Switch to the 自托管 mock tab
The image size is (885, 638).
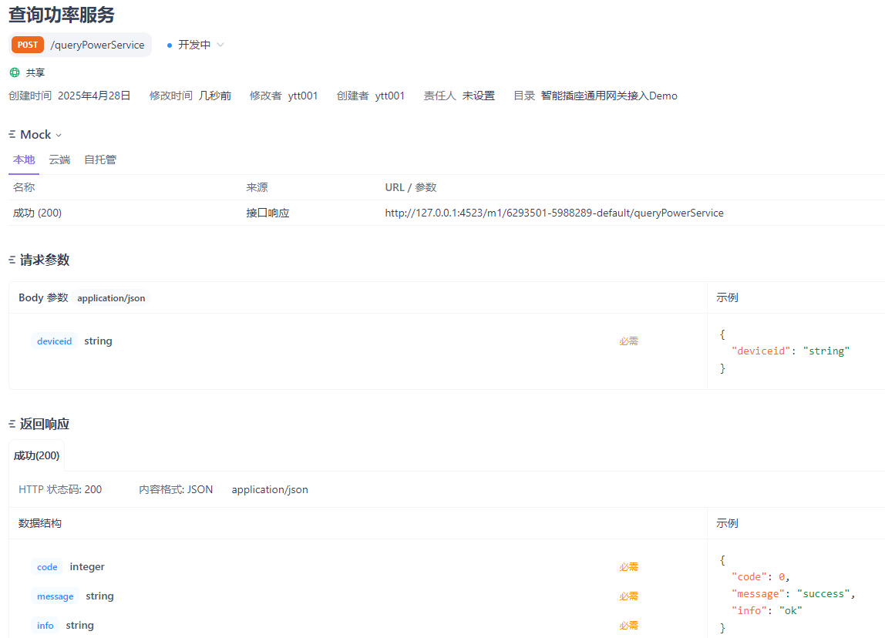click(100, 159)
